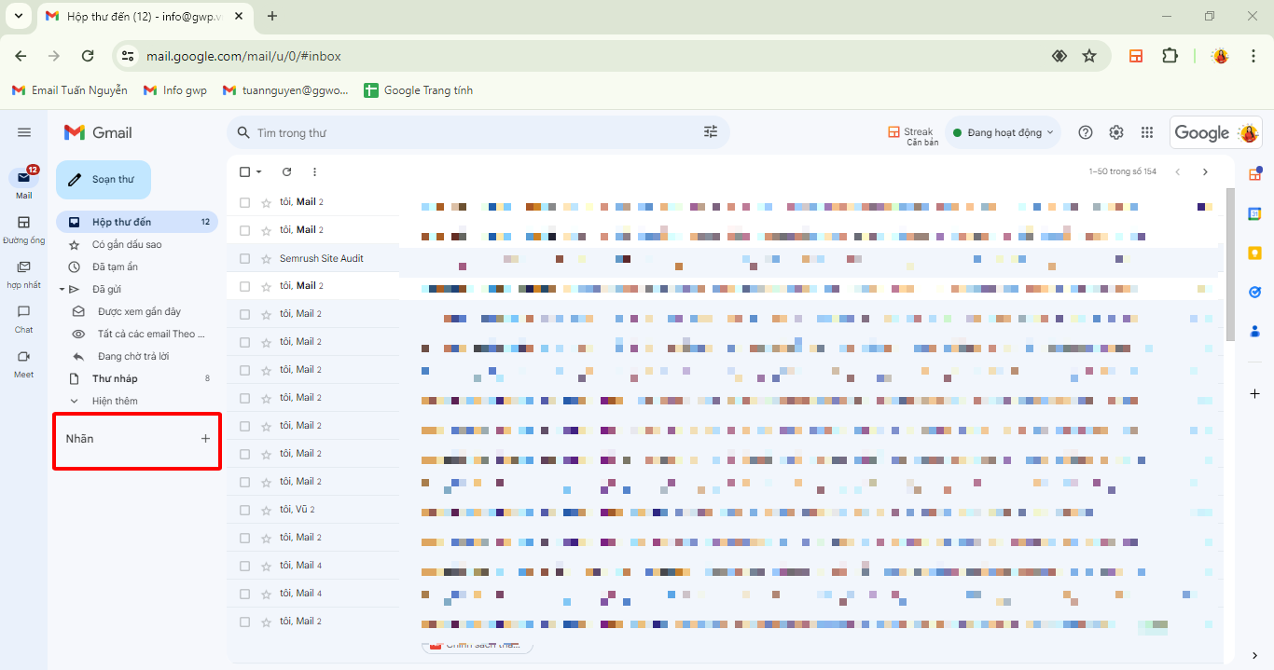Image resolution: width=1274 pixels, height=670 pixels.
Task: Create a new label with the plus icon
Action: tap(206, 438)
